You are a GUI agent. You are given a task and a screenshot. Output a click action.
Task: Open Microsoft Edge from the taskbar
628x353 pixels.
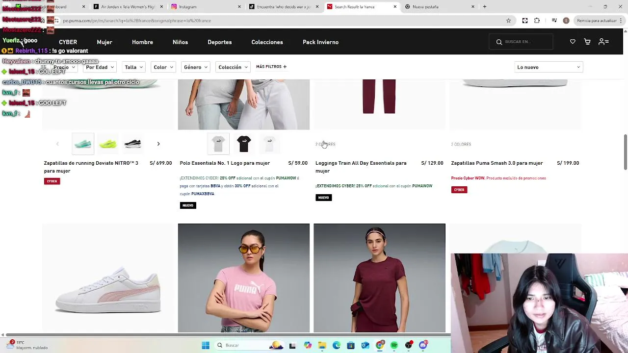click(x=337, y=346)
